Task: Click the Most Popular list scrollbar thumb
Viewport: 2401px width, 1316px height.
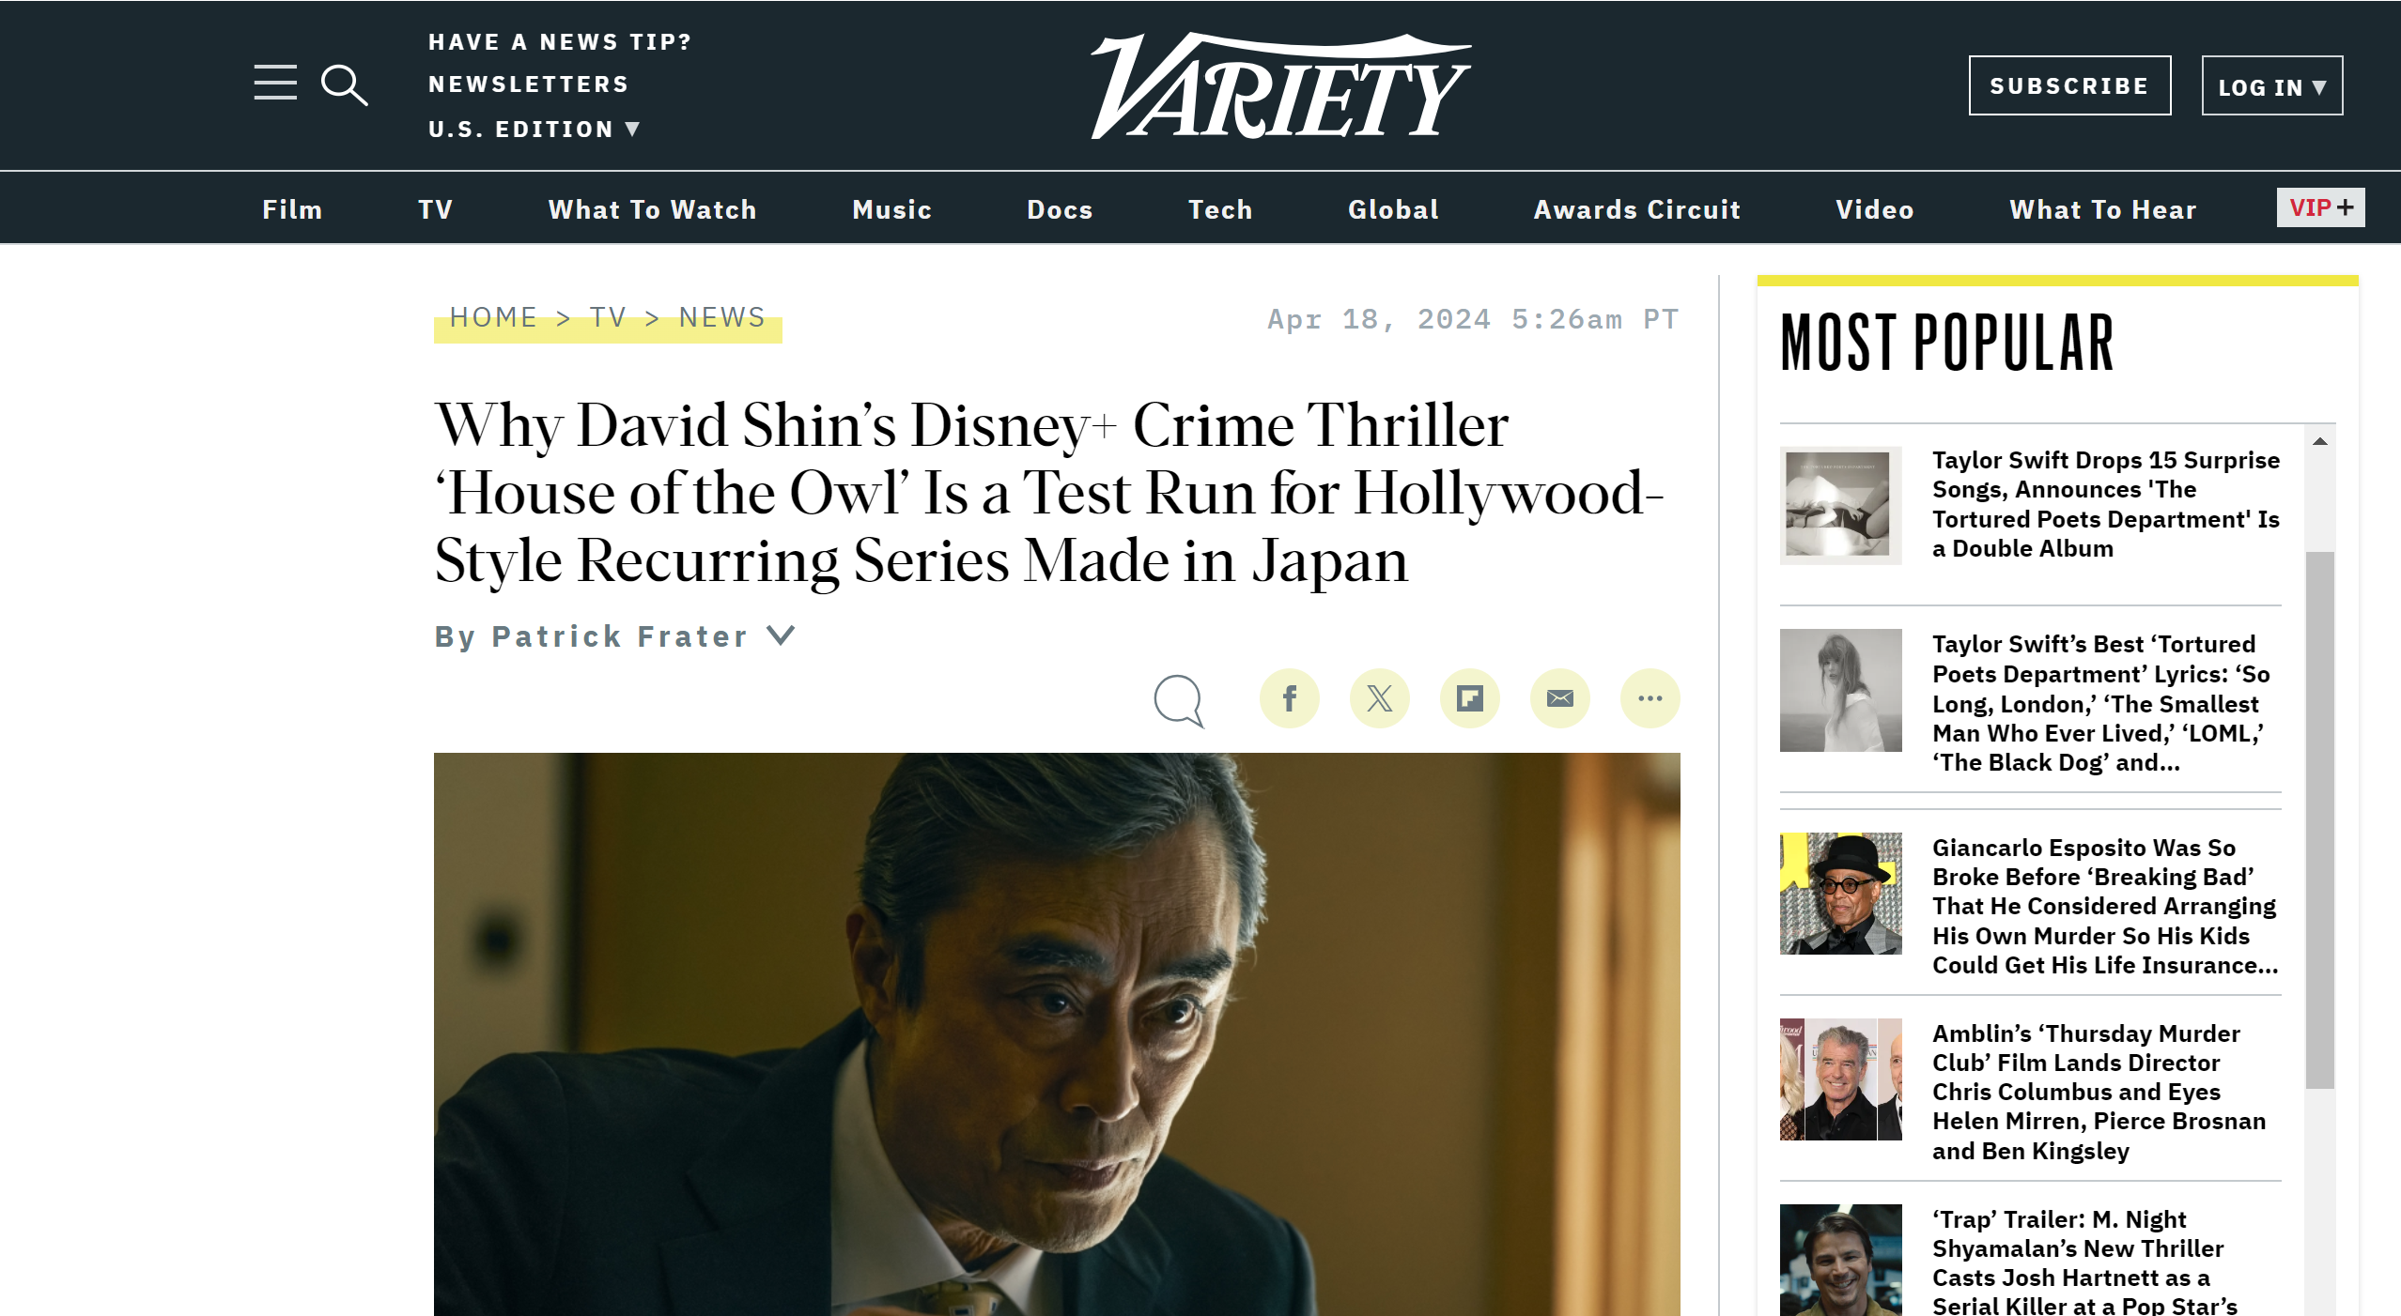Action: (x=2319, y=819)
